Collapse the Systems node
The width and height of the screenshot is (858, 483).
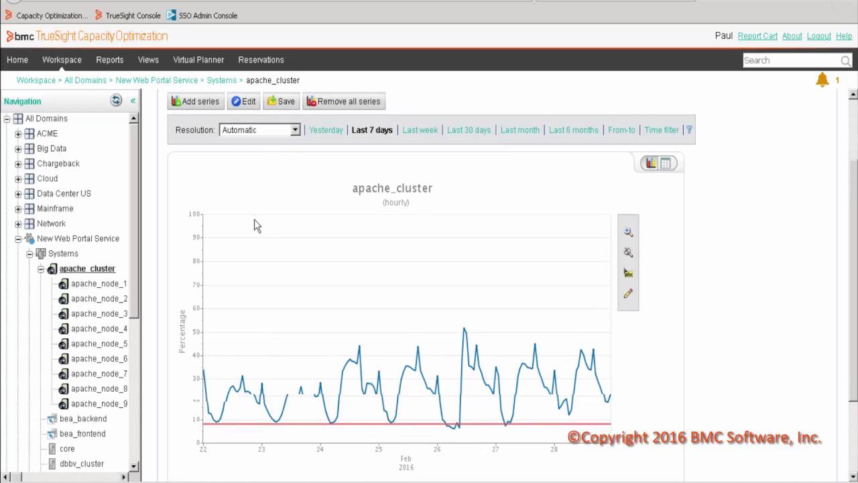click(29, 254)
